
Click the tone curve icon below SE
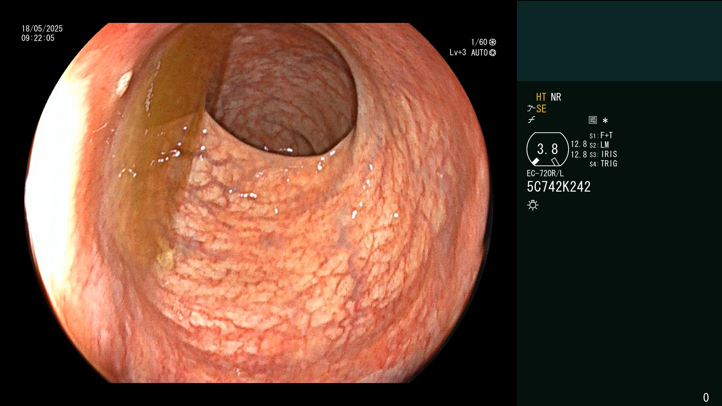coord(531,120)
